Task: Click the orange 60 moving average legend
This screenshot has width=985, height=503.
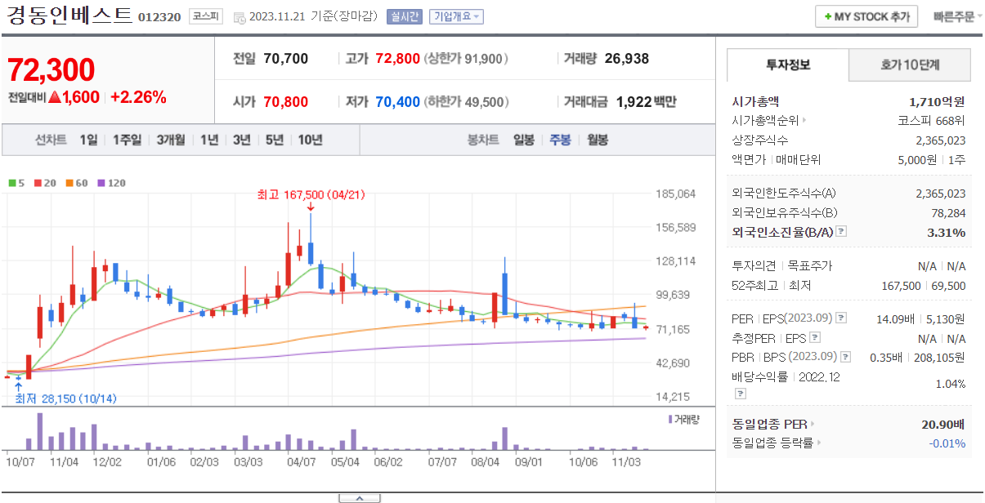Action: (x=77, y=183)
